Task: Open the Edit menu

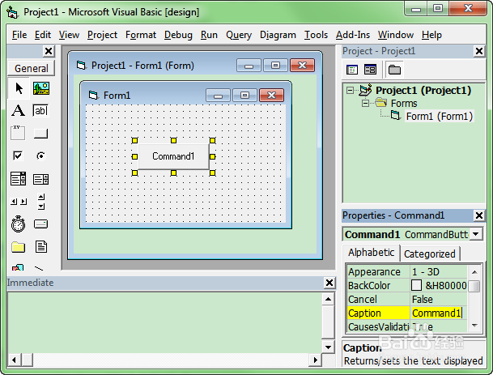Action: (43, 35)
